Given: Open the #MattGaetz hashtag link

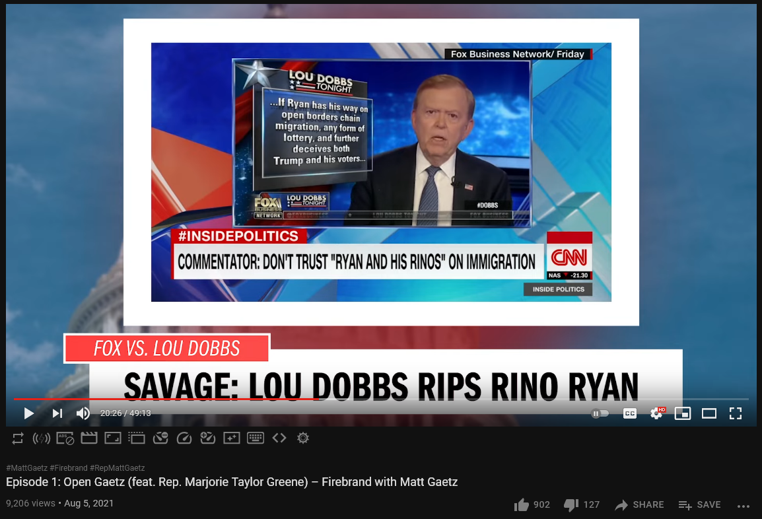Looking at the screenshot, I should click(26, 468).
